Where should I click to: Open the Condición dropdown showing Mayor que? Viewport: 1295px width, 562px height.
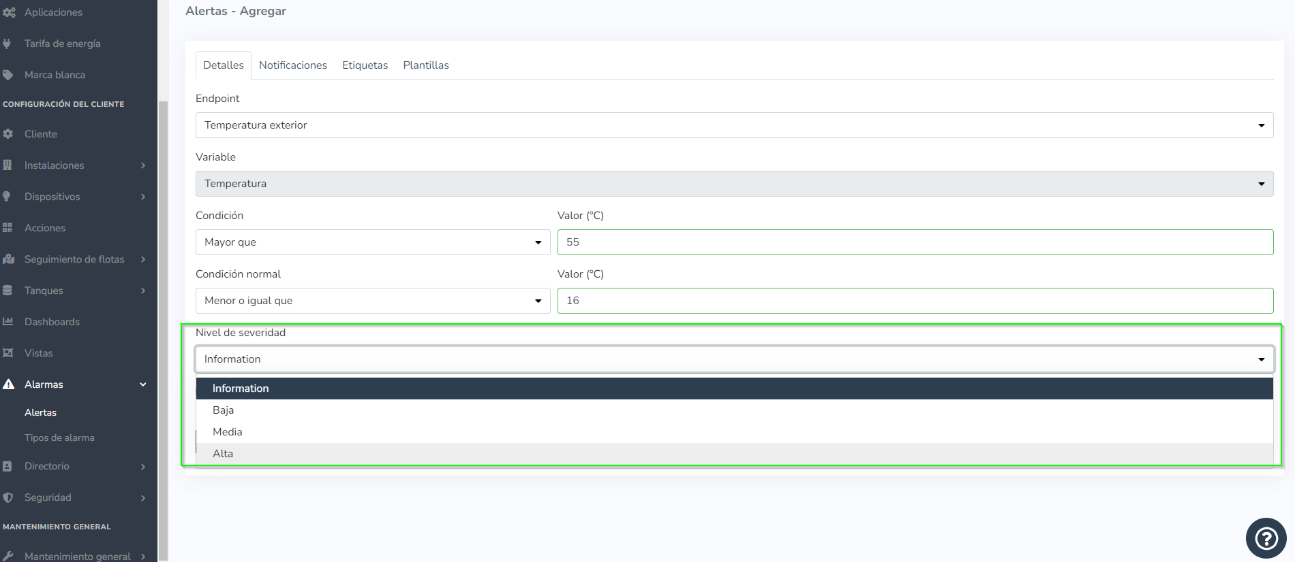coord(372,242)
